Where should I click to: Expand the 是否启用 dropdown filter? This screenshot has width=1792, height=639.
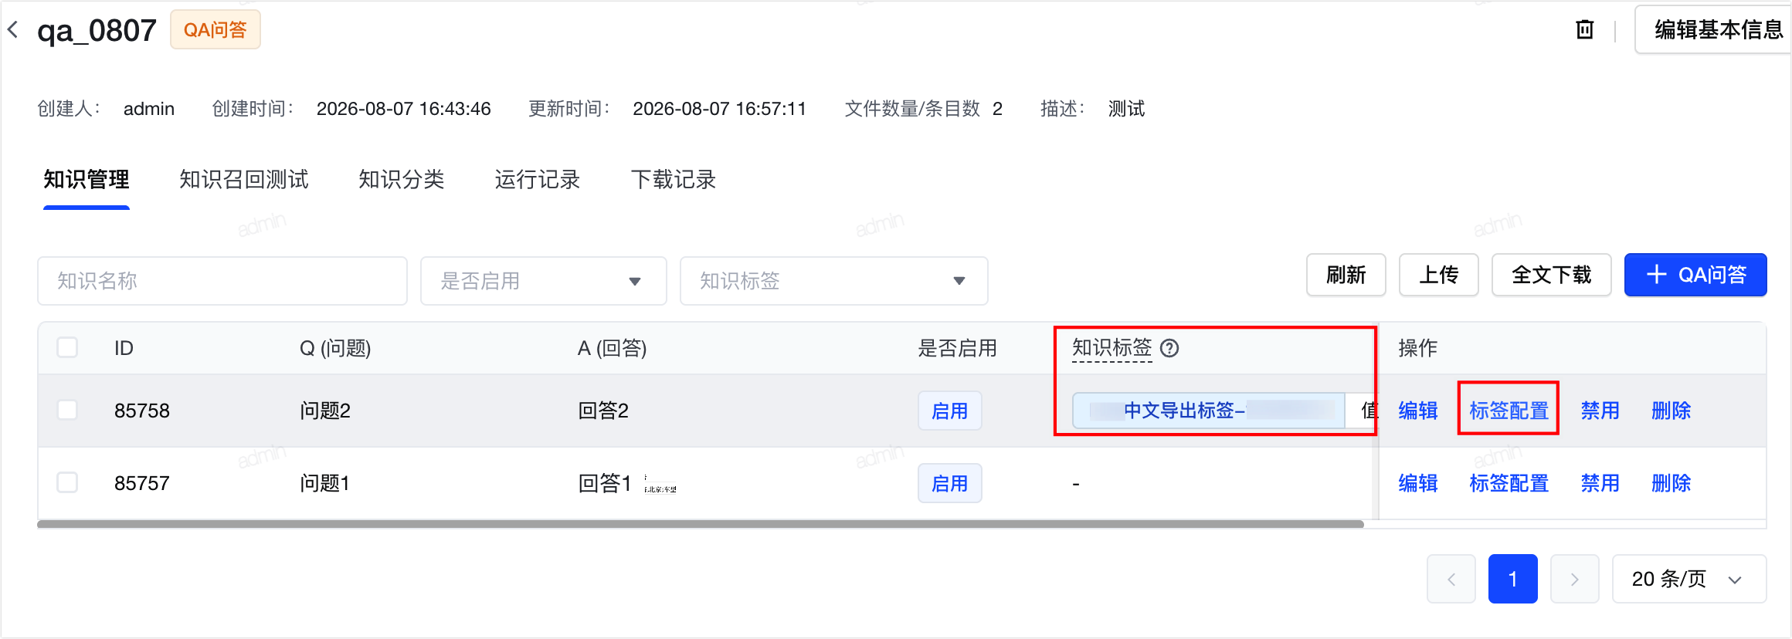point(544,281)
